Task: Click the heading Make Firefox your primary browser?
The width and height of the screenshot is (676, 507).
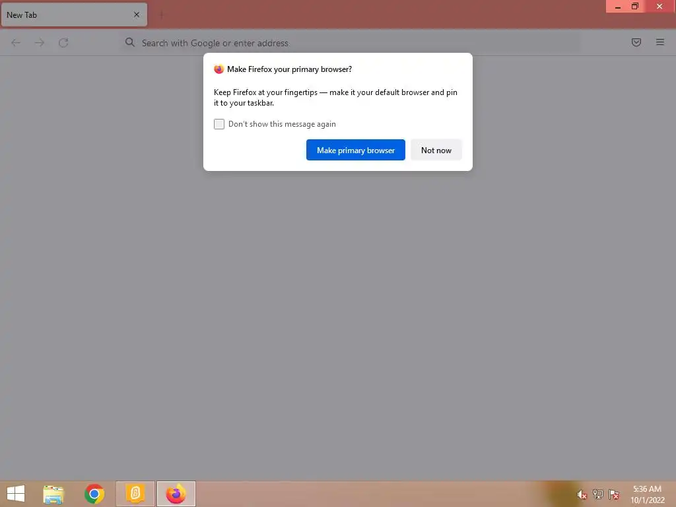Action: pos(289,69)
